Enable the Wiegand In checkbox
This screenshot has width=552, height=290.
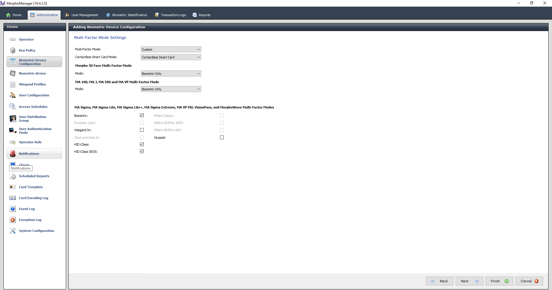tap(142, 130)
